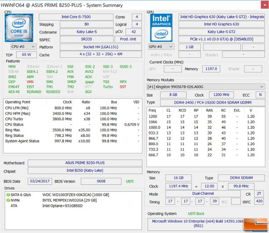Click the total memory size 16 GB field
The width and height of the screenshot is (269, 233).
pos(178,178)
